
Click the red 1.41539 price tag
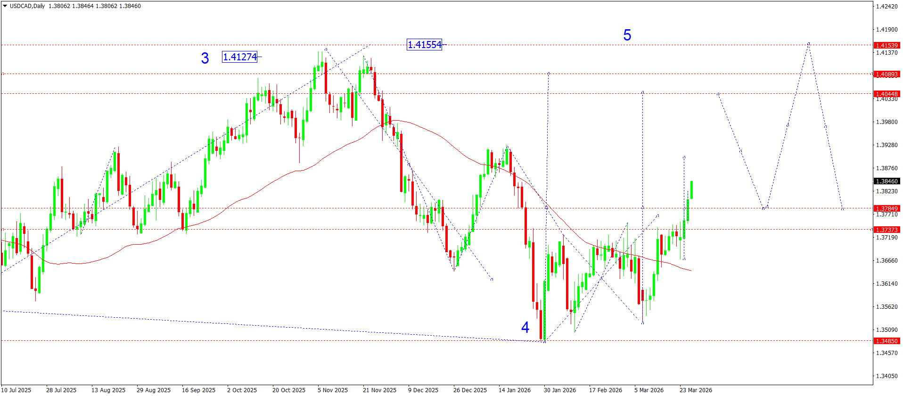(887, 46)
